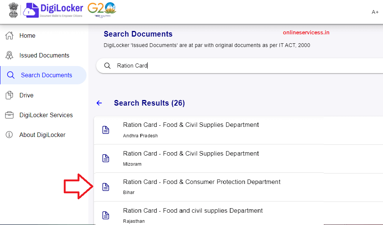Click document icon beside Mizoram result
The height and width of the screenshot is (225, 383).
pos(106,158)
